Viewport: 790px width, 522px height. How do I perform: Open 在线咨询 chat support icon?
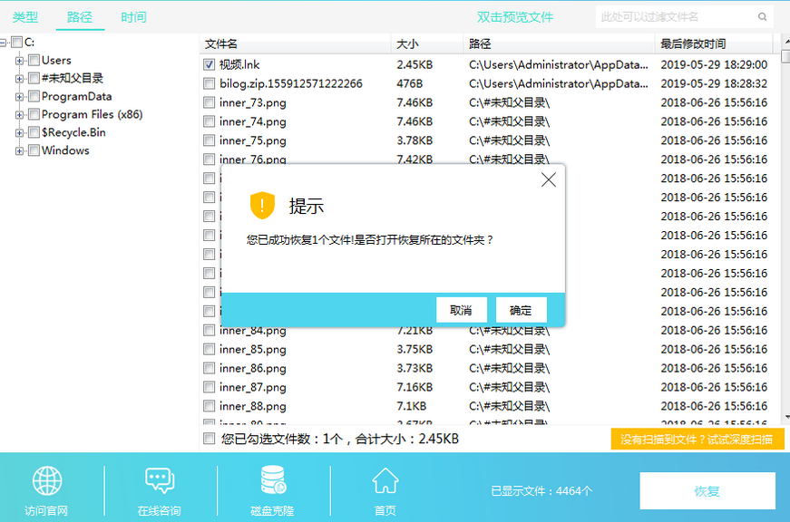tap(159, 480)
